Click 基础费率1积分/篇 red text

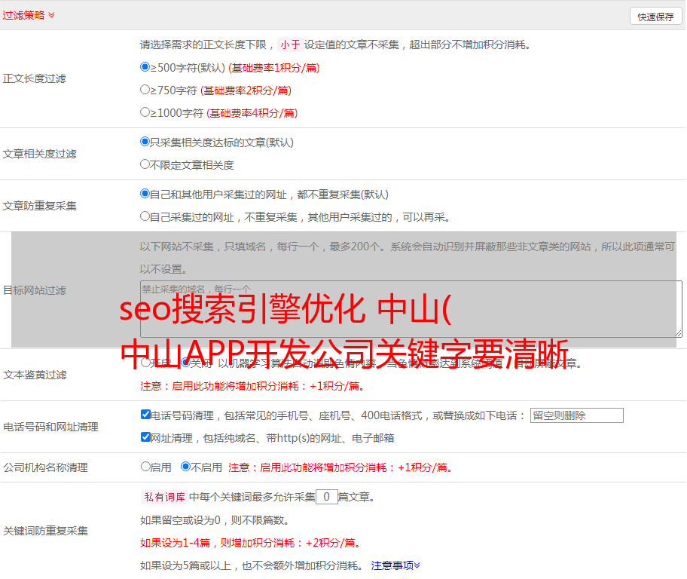pyautogui.click(x=274, y=68)
